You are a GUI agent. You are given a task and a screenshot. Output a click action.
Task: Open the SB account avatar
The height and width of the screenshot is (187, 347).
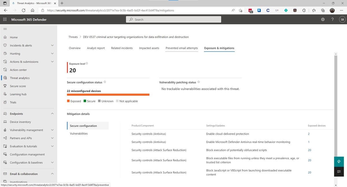tap(342, 20)
